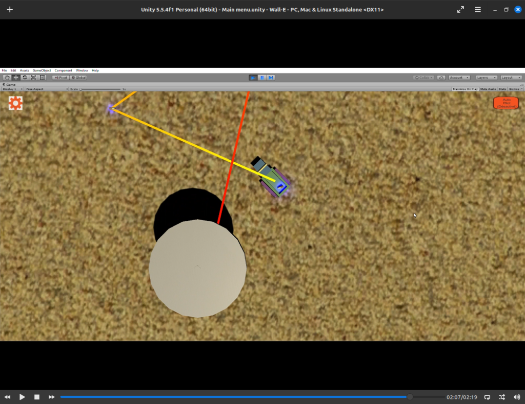525x404 pixels.
Task: Select the Move tool in Unity toolbar
Action: click(16, 78)
